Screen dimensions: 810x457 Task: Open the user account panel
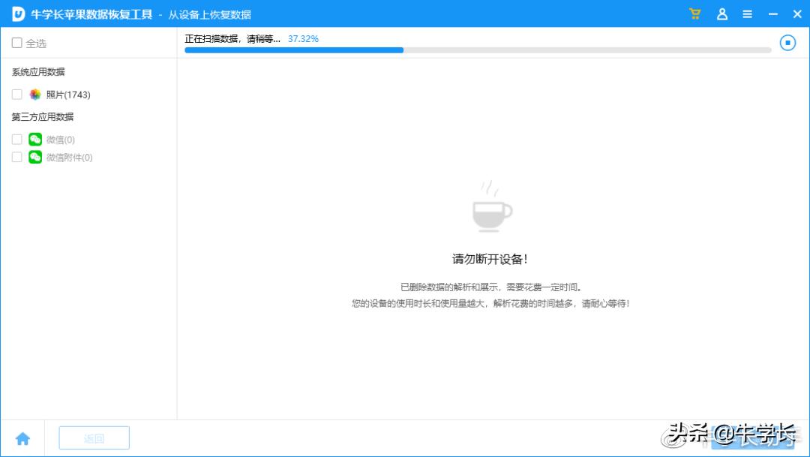721,14
